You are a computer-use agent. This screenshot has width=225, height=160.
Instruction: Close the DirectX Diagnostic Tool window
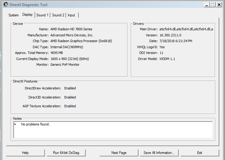click(x=219, y=5)
